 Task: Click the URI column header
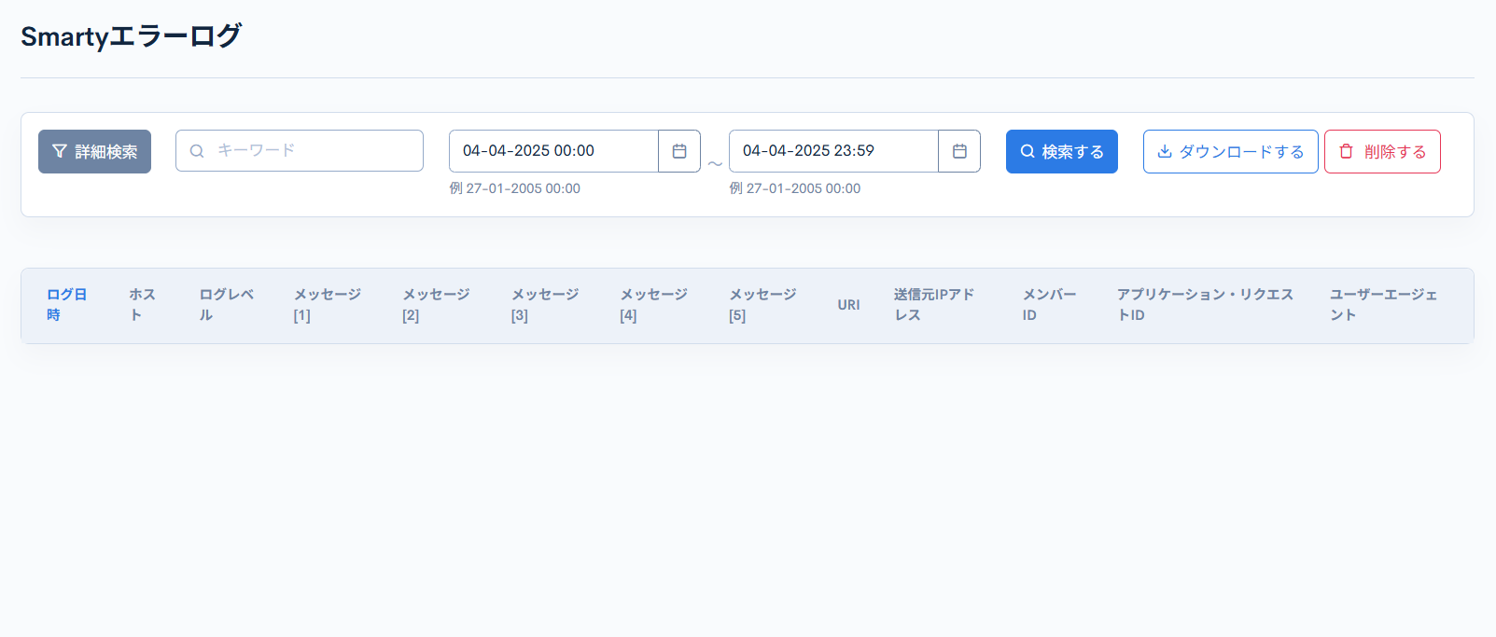pyautogui.click(x=848, y=305)
